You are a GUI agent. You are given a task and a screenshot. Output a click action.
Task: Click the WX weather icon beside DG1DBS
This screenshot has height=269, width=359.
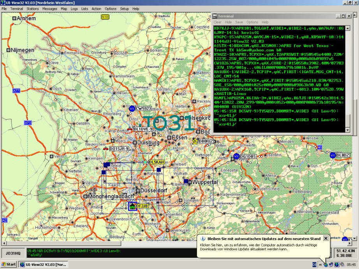tap(236, 156)
